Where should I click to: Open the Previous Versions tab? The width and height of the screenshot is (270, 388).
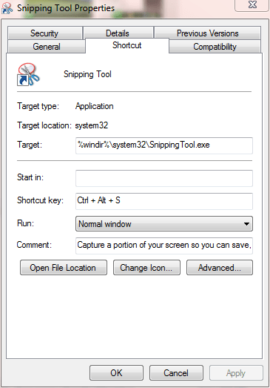[x=207, y=33]
